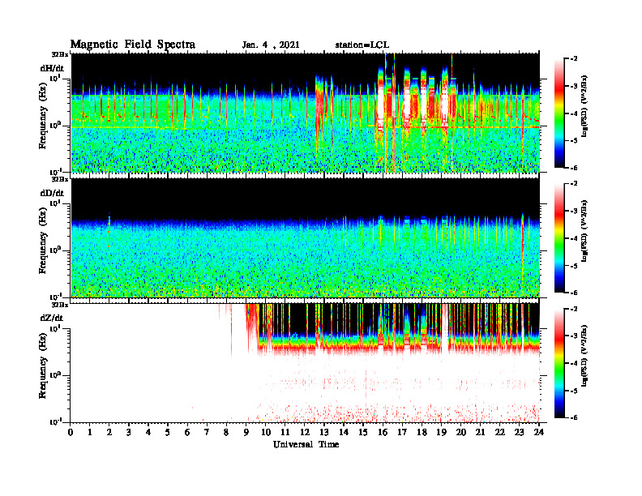Click hour tick label 17 on time axis
Viewport: 642px width, 496px height.
[x=403, y=433]
